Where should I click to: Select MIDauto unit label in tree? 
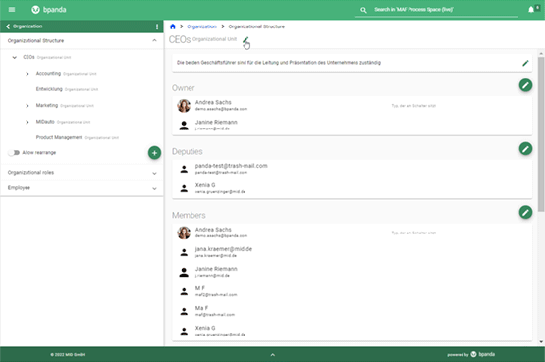click(x=45, y=122)
